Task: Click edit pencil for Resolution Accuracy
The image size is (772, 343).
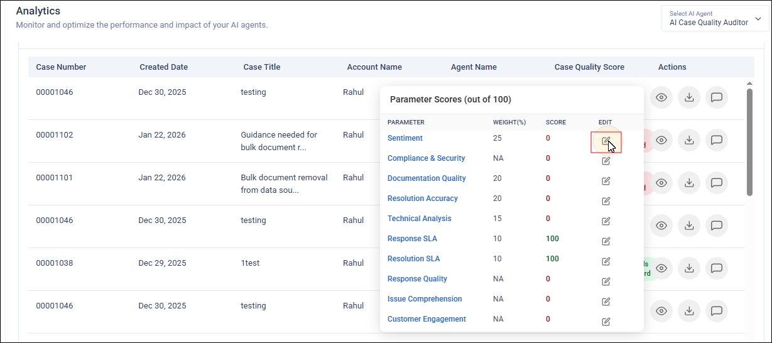Action: point(606,201)
